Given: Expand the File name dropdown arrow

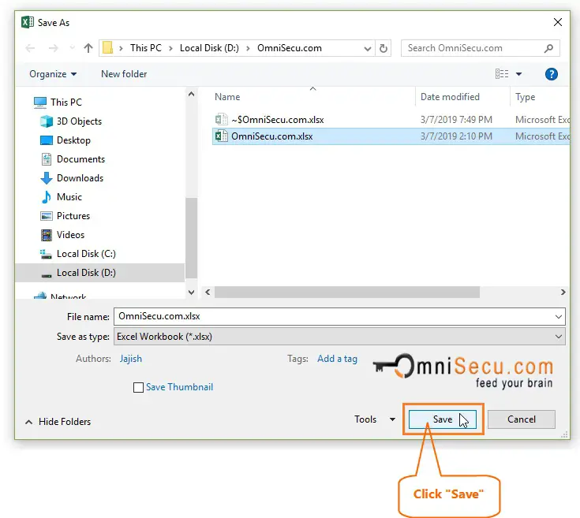Looking at the screenshot, I should [x=558, y=317].
